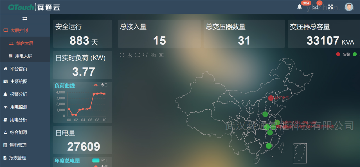Click the map download/export icon

130,55
